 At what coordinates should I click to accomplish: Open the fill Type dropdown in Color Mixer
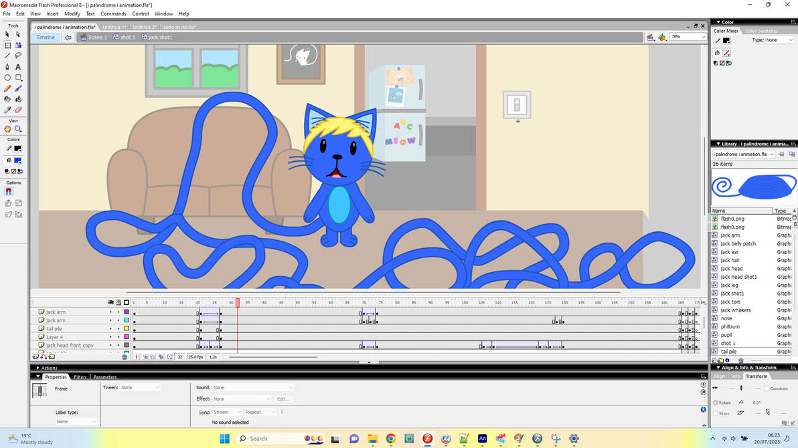click(x=781, y=39)
